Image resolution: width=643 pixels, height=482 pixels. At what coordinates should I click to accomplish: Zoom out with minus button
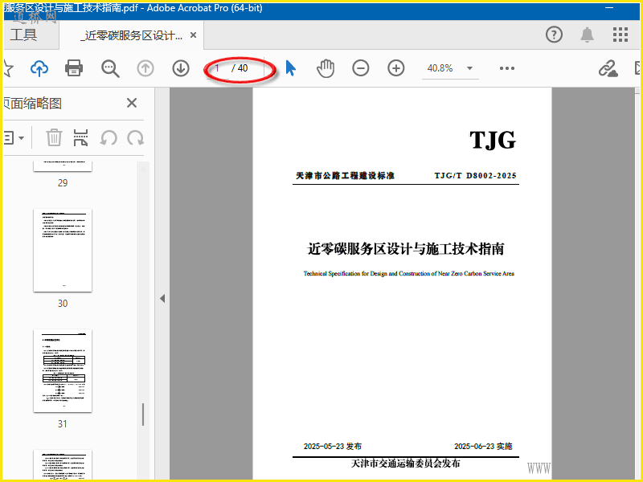pyautogui.click(x=360, y=68)
